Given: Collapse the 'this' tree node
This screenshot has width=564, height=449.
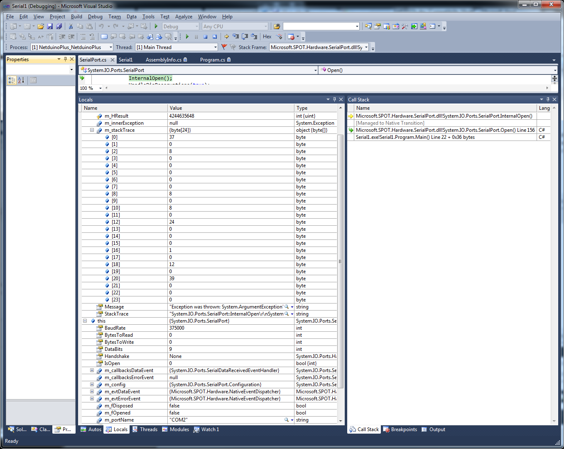Looking at the screenshot, I should point(85,321).
